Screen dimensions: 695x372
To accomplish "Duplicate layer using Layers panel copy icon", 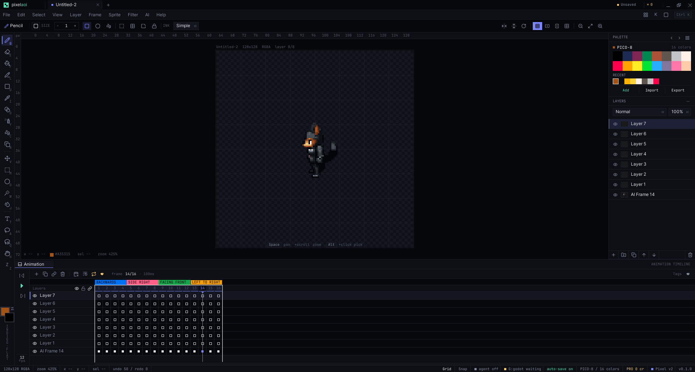I will pos(634,255).
